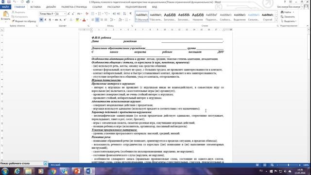
Task: Clear all formatting from selection
Action: pos(86,14)
